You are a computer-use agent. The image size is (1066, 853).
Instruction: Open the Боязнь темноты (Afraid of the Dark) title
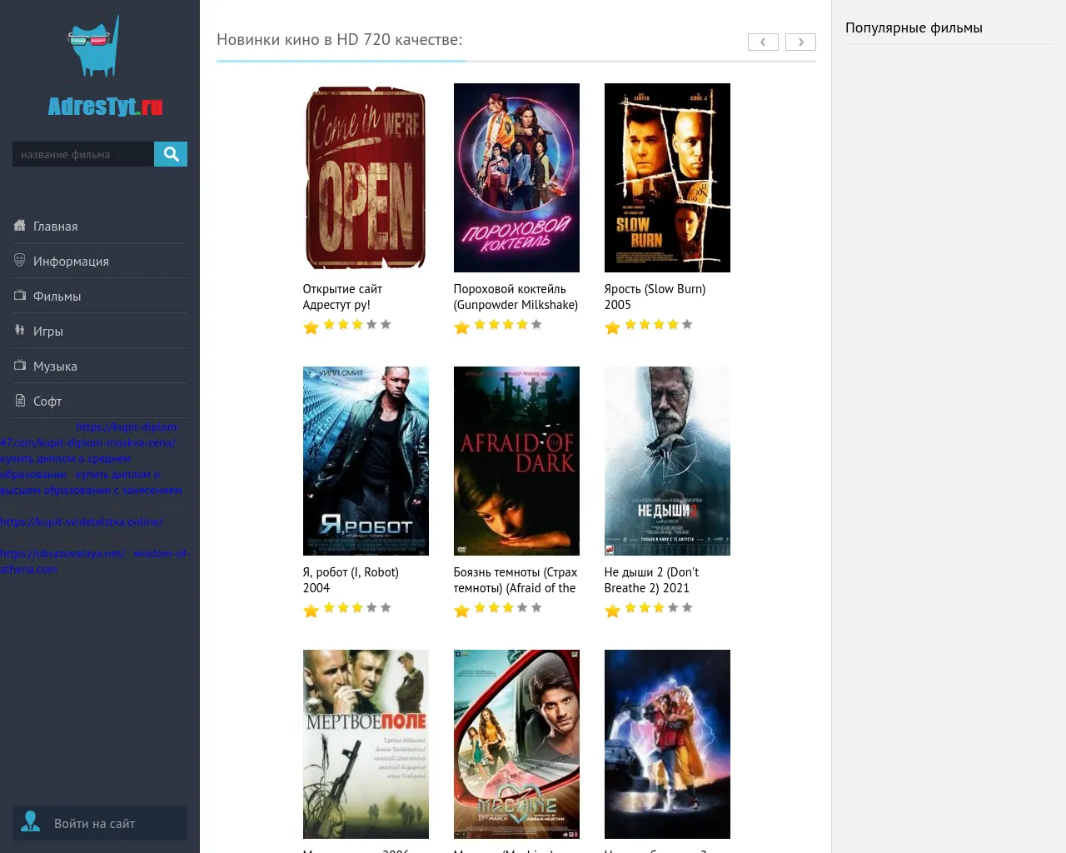pos(516,580)
